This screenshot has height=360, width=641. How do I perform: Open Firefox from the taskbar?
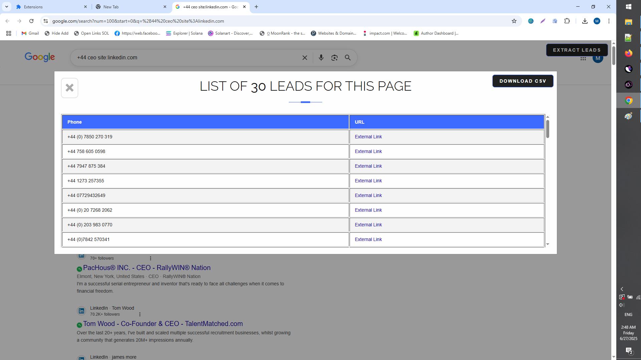[628, 53]
